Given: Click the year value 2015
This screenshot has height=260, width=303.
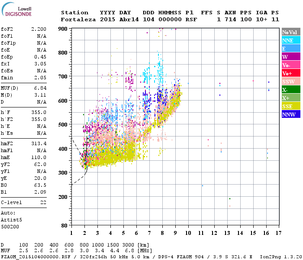Looking at the screenshot, I should click(107, 19).
